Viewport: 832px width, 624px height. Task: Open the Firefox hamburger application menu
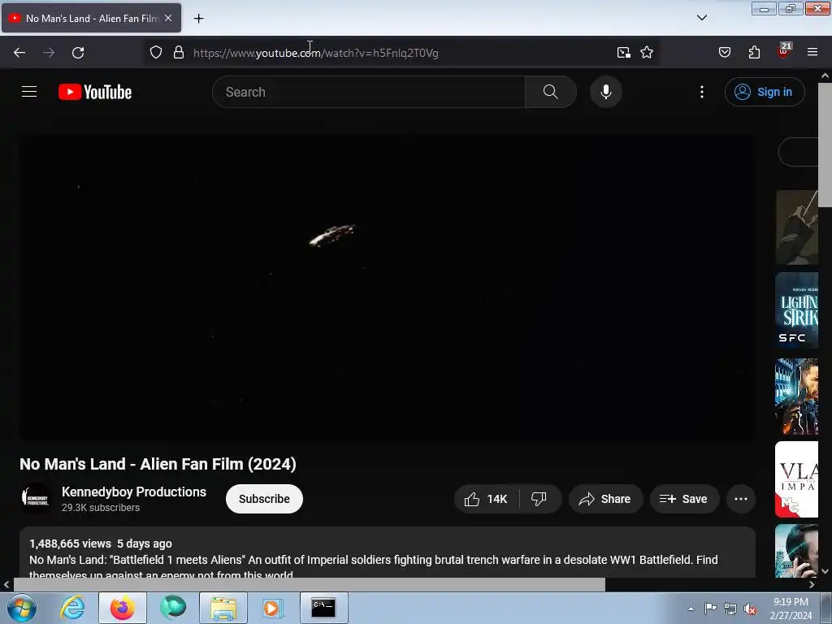(812, 53)
